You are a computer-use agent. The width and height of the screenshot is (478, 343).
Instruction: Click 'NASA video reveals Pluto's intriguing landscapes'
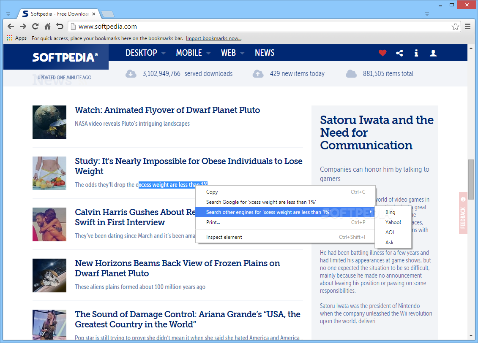click(x=132, y=124)
